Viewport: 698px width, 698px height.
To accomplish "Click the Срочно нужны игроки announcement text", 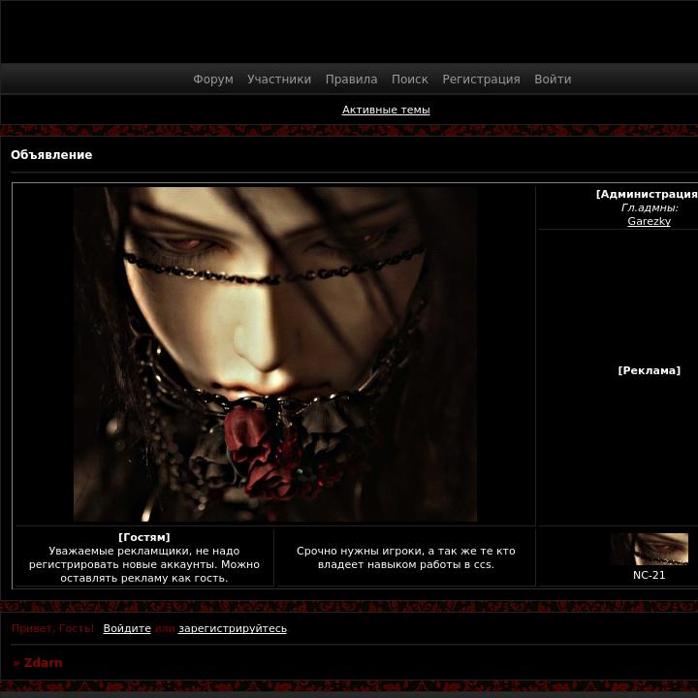I will [406, 557].
